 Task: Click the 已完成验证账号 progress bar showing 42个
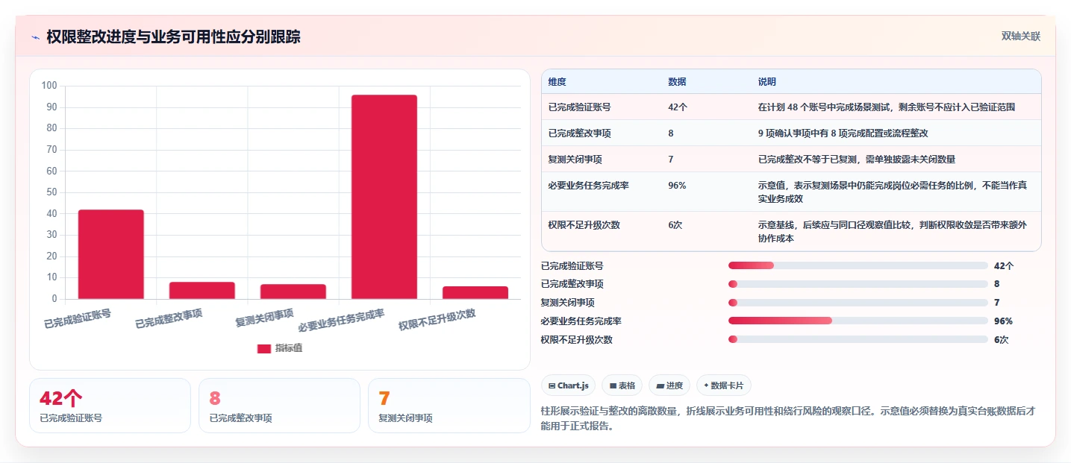point(858,265)
